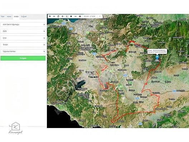This screenshot has height=142, width=189.
Task: Zoom out with the first minus icon
Action: coord(54,16)
